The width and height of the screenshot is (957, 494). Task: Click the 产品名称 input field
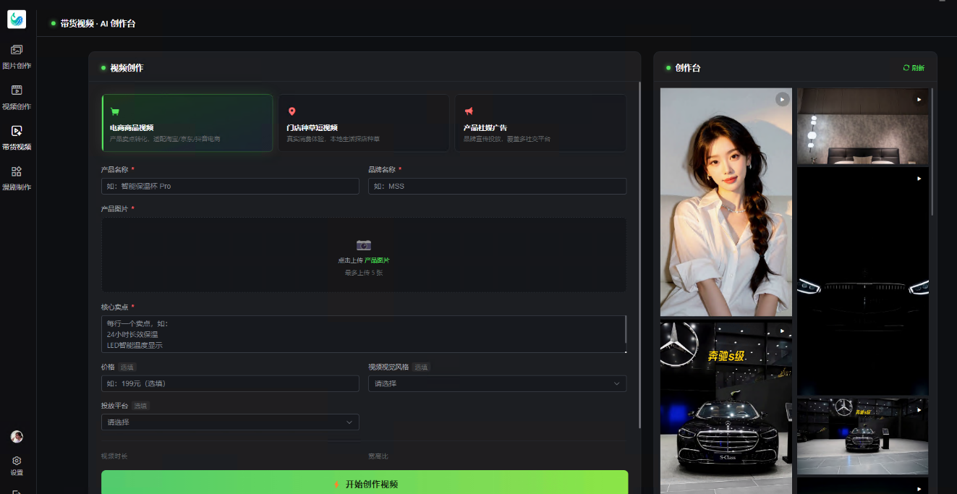click(x=230, y=186)
